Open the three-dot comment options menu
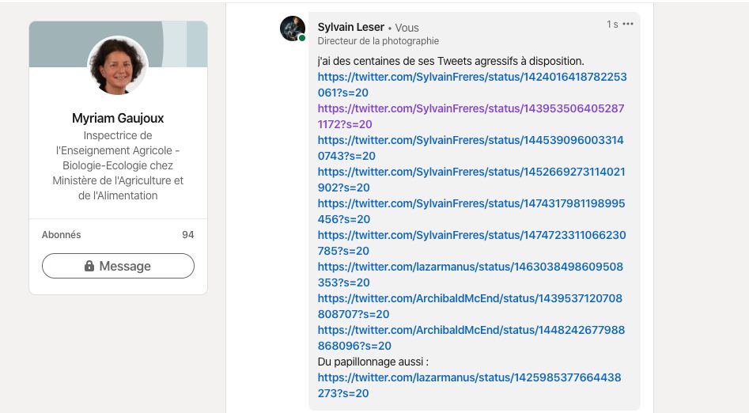This screenshot has width=749, height=413. coord(628,25)
